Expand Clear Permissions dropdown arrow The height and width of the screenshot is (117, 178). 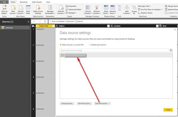(109, 103)
